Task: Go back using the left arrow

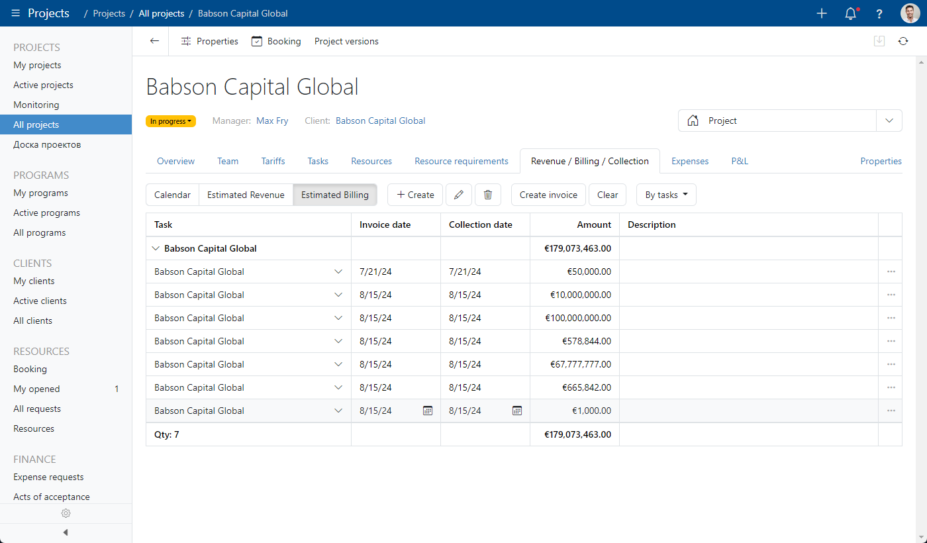Action: pyautogui.click(x=154, y=41)
